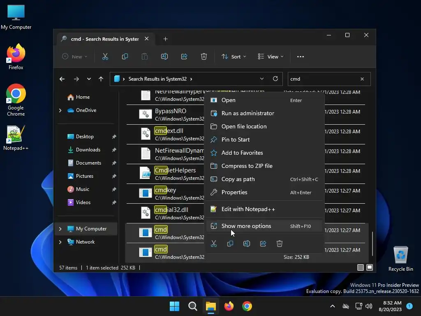Open taskbar Search
Viewport: 421px width, 316px height.
pyautogui.click(x=192, y=306)
